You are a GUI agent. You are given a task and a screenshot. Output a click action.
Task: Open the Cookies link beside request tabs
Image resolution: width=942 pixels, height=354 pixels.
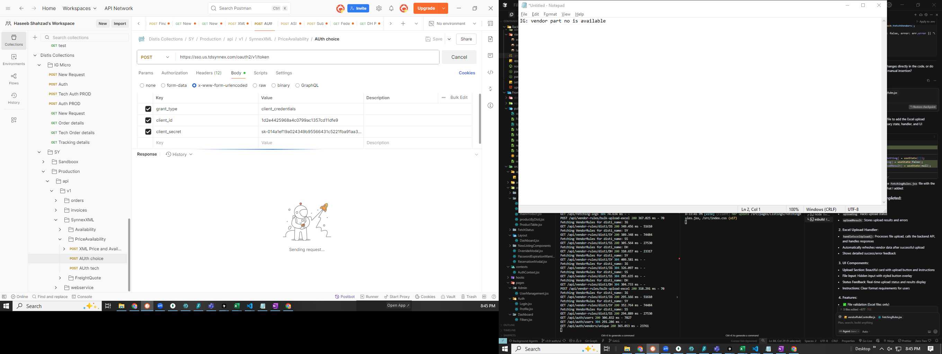(x=467, y=73)
